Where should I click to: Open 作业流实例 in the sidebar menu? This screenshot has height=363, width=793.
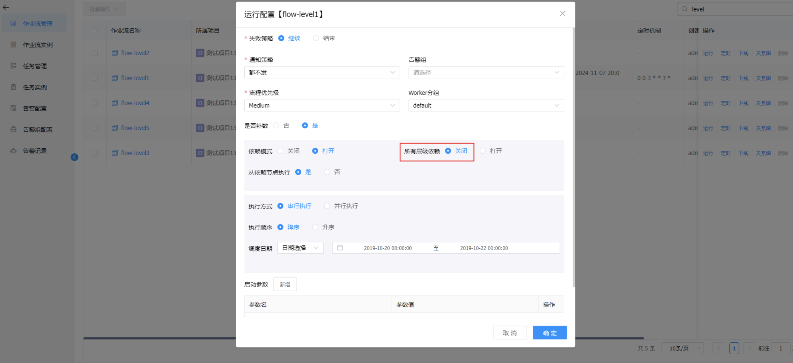point(38,45)
